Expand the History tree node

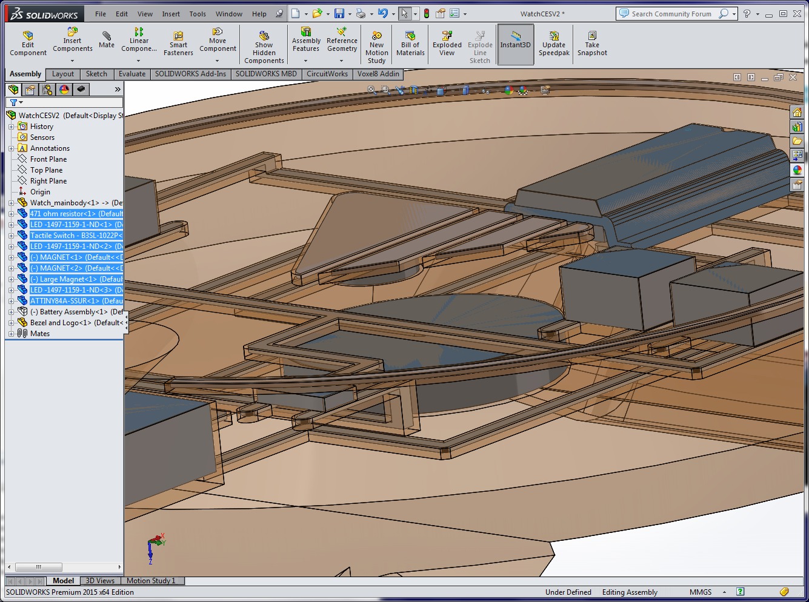coord(11,127)
